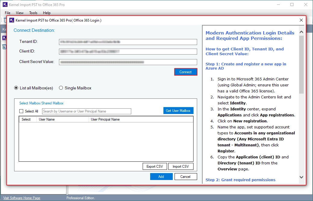Cancel the Office 365 Login dialog
Screen dimensions: 313x201
coord(186,176)
